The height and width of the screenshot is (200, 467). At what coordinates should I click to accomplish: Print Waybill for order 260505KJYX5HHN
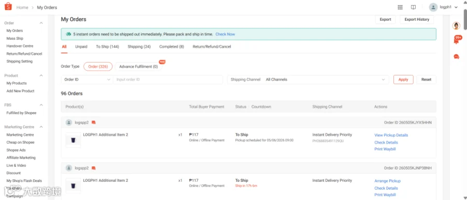(x=385, y=149)
